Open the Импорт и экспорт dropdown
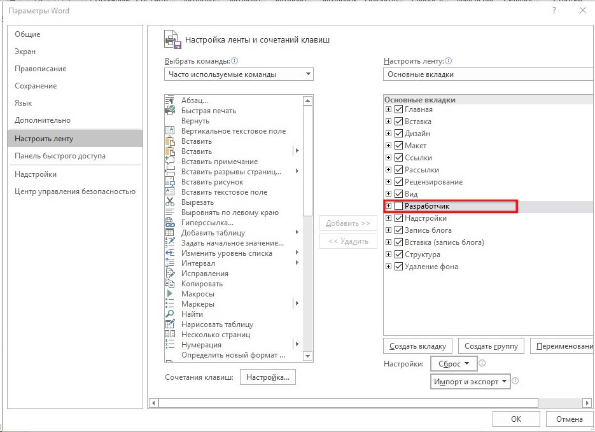595x432 pixels. pyautogui.click(x=470, y=382)
